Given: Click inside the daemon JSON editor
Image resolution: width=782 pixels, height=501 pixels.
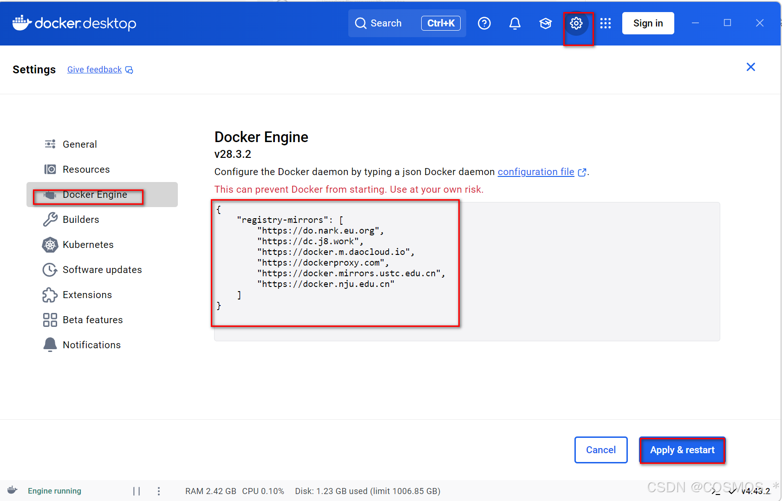Looking at the screenshot, I should coord(557,269).
